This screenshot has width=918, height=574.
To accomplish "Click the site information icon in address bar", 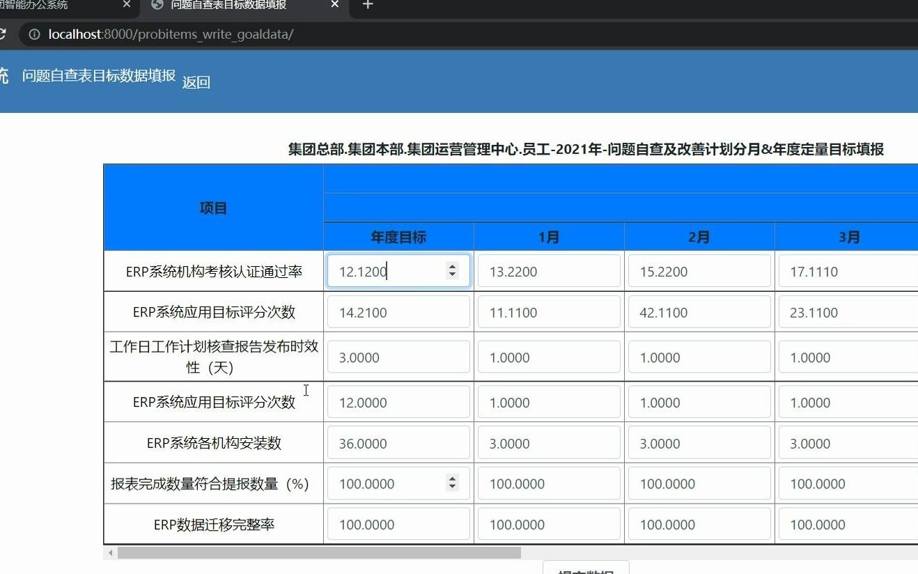I will [34, 34].
